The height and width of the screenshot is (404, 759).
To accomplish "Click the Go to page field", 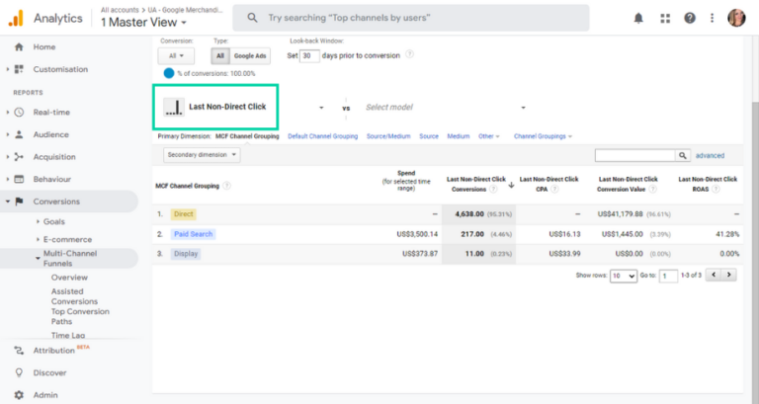I will tap(668, 276).
